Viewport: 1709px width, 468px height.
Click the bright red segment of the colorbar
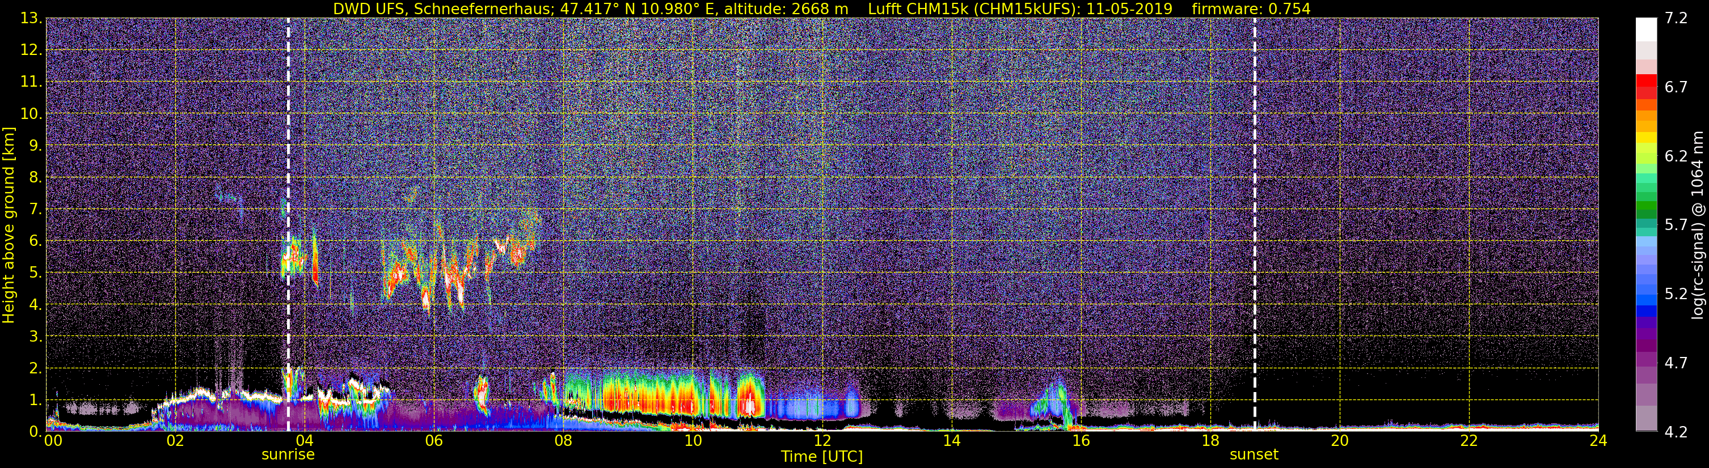tap(1647, 81)
